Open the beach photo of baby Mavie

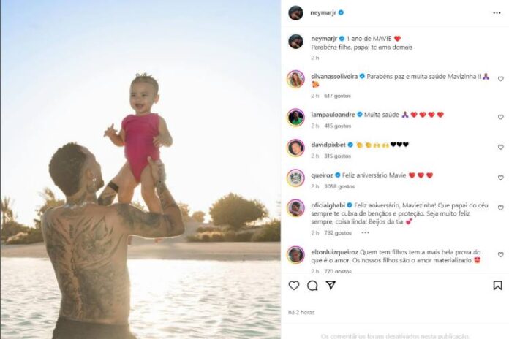(140, 169)
